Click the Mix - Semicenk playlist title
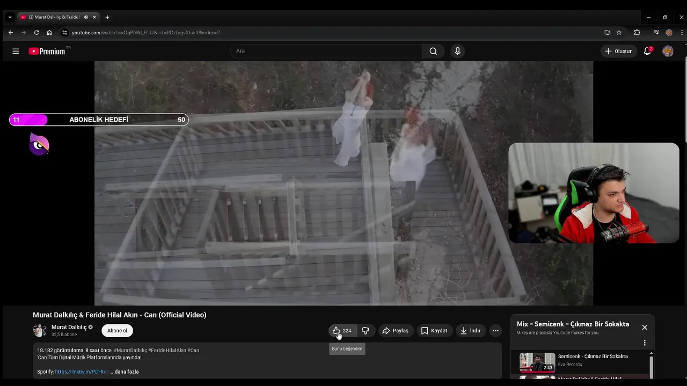Screen dimensions: 687x386 [573, 324]
